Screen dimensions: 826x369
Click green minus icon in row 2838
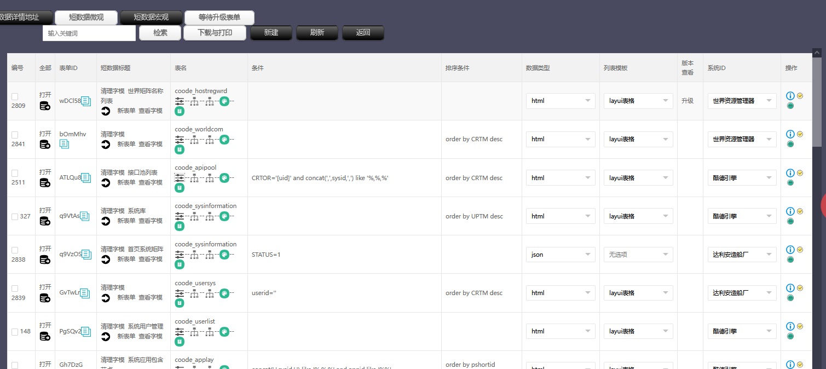(790, 259)
